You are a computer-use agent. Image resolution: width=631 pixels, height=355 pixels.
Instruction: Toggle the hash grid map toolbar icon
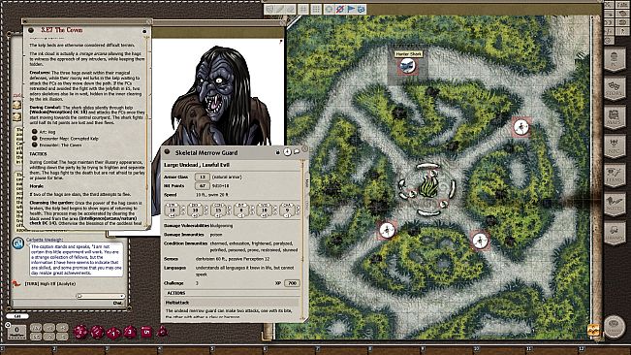coord(303,9)
